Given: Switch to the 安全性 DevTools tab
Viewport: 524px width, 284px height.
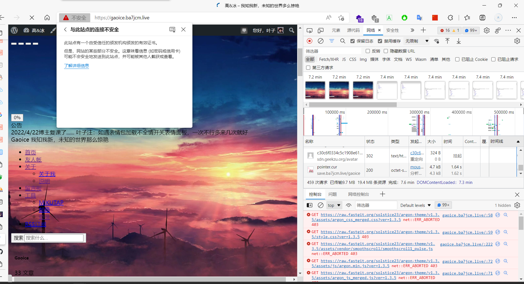Looking at the screenshot, I should 392,30.
